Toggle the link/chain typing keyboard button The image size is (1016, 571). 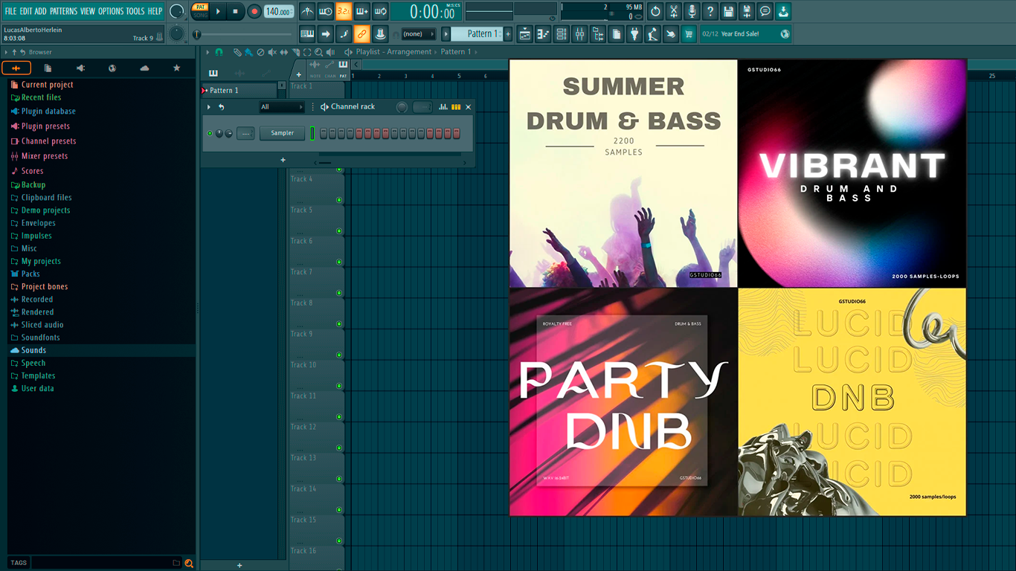[362, 34]
